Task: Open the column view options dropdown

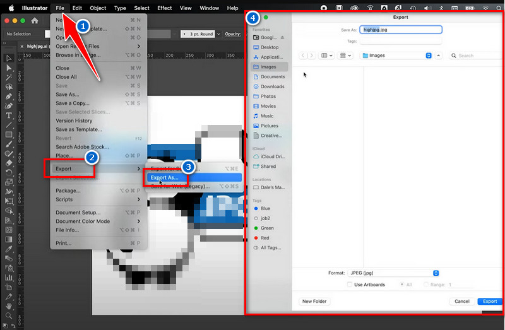Action: click(x=327, y=56)
